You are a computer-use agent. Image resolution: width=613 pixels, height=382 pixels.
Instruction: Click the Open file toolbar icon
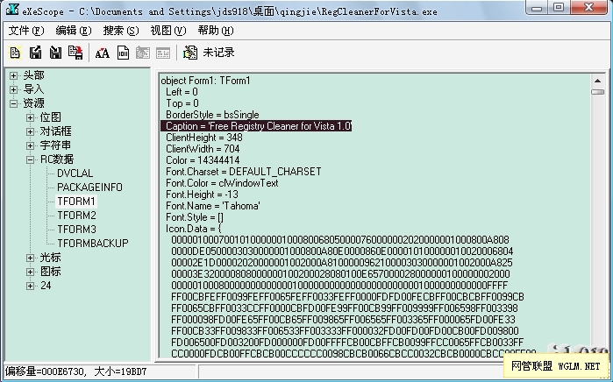(15, 53)
